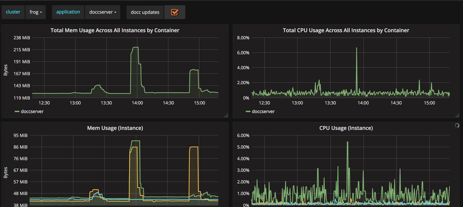Click 15:00 time label in Total CPU graph
This screenshot has height=207, width=463.
pos(429,103)
